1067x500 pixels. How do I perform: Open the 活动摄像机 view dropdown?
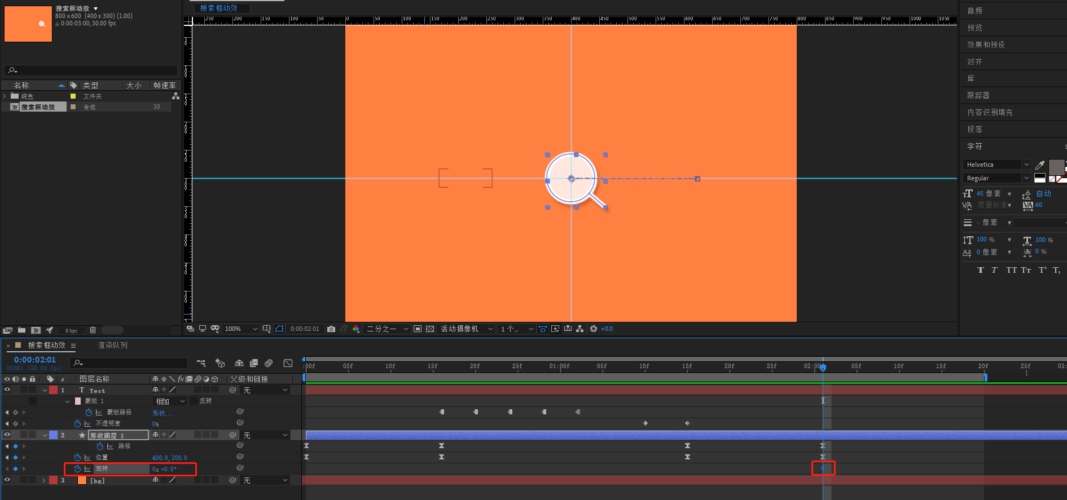tap(467, 329)
